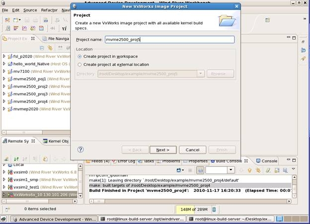Switch to the File Navigator tab
310x224 pixels.
pos(56,39)
